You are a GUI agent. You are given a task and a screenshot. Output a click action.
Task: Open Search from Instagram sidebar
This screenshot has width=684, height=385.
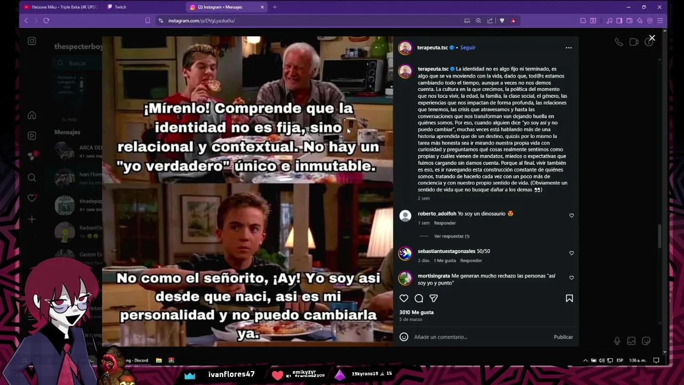click(x=32, y=178)
